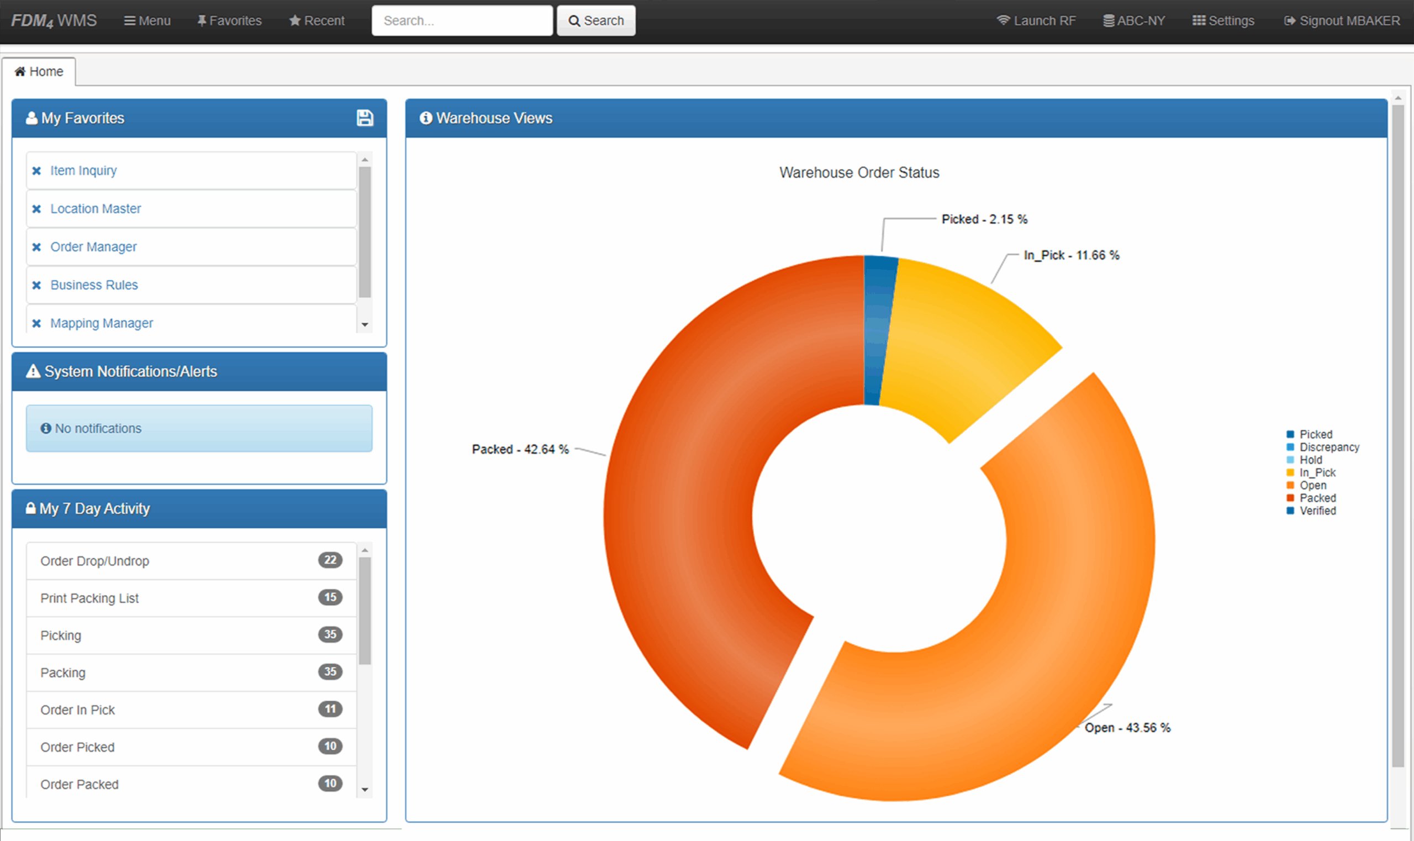Click the Settings grid icon
The image size is (1414, 841).
(1199, 20)
